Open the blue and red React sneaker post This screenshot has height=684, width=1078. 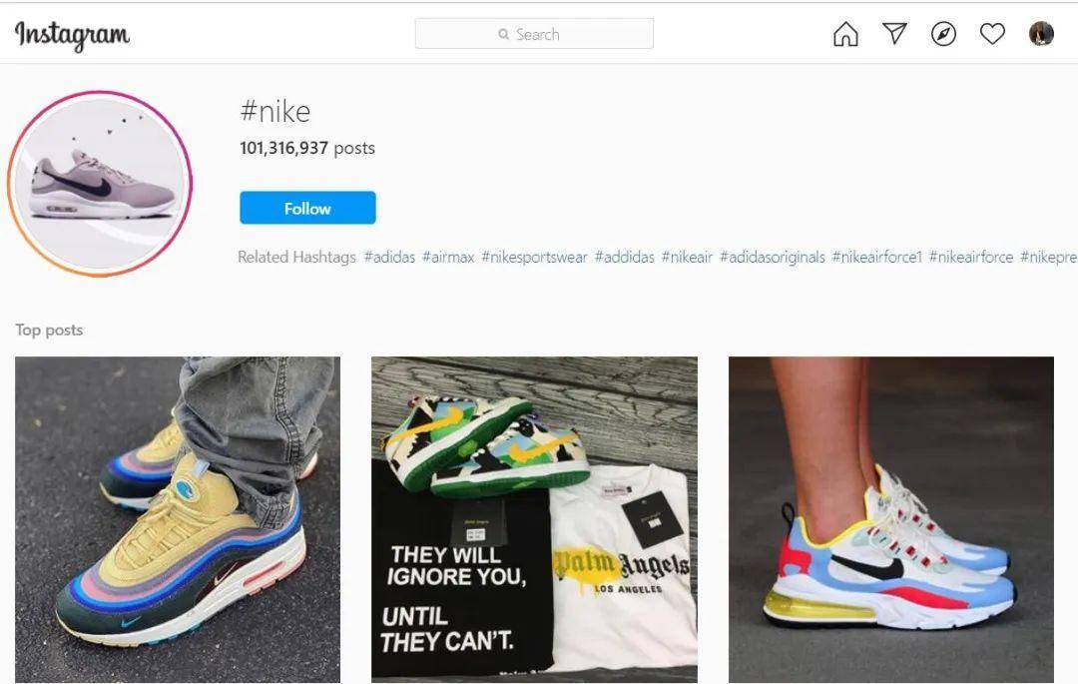pyautogui.click(x=891, y=519)
